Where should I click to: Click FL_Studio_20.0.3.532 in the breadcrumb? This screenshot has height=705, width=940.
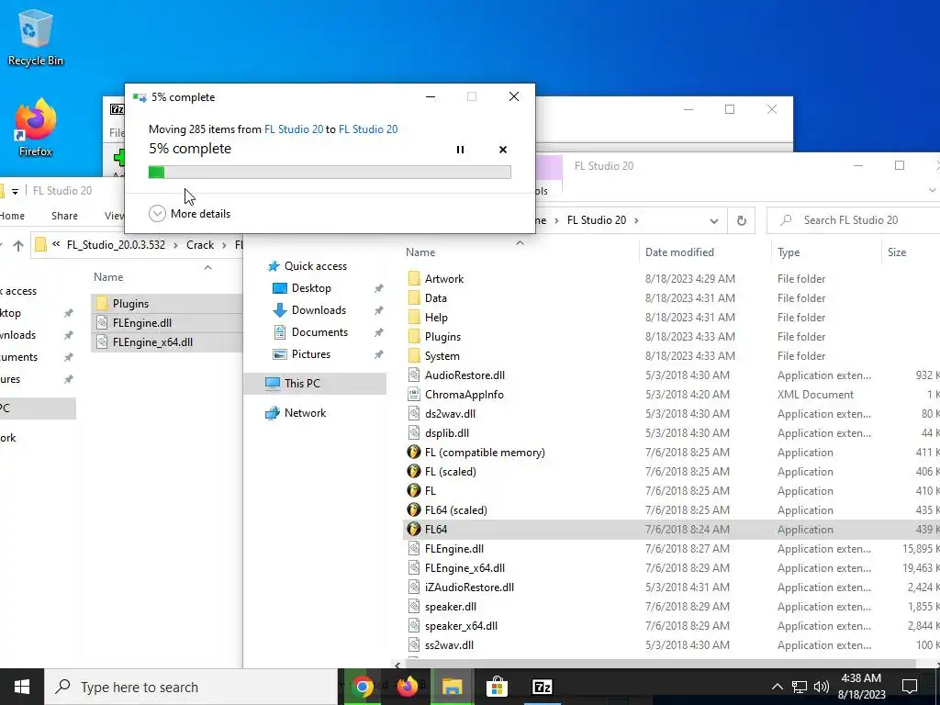point(116,244)
